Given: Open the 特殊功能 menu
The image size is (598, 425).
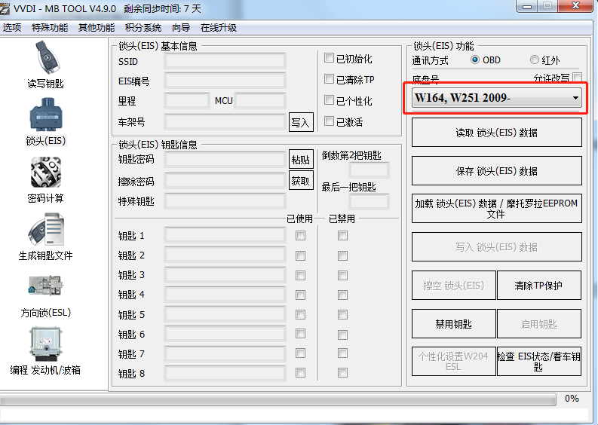Looking at the screenshot, I should (x=50, y=28).
